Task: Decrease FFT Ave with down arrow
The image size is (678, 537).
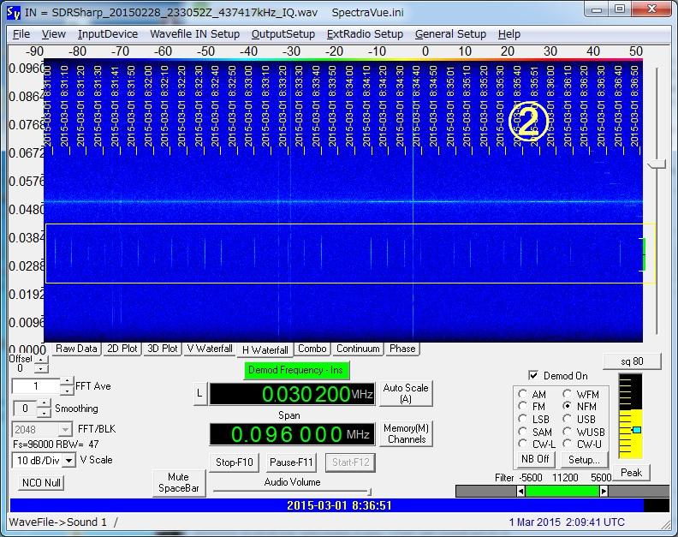Action: [x=67, y=391]
